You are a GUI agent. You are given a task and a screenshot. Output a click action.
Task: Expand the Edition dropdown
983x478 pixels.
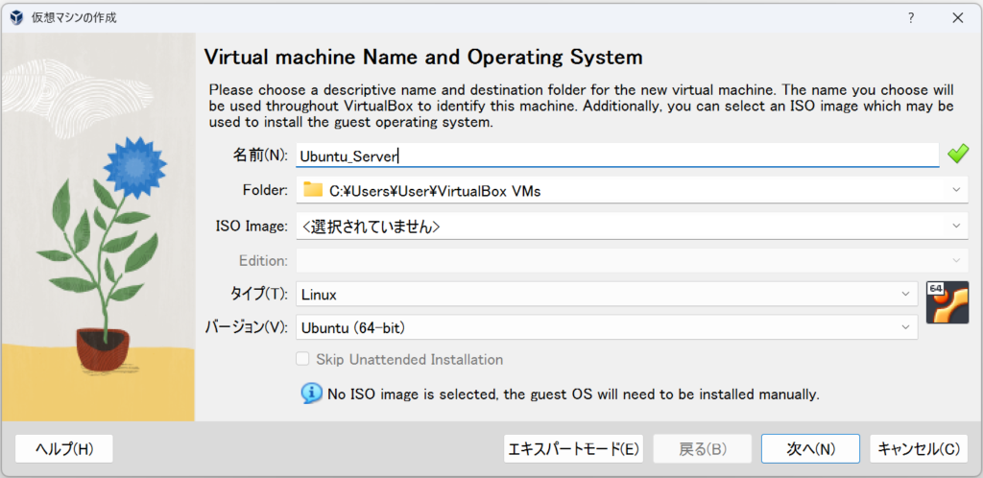(957, 260)
